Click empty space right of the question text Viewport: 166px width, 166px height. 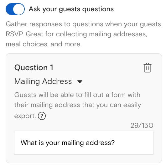coord(134,143)
